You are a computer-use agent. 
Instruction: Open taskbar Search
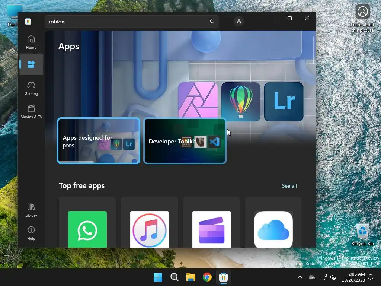coord(175,277)
